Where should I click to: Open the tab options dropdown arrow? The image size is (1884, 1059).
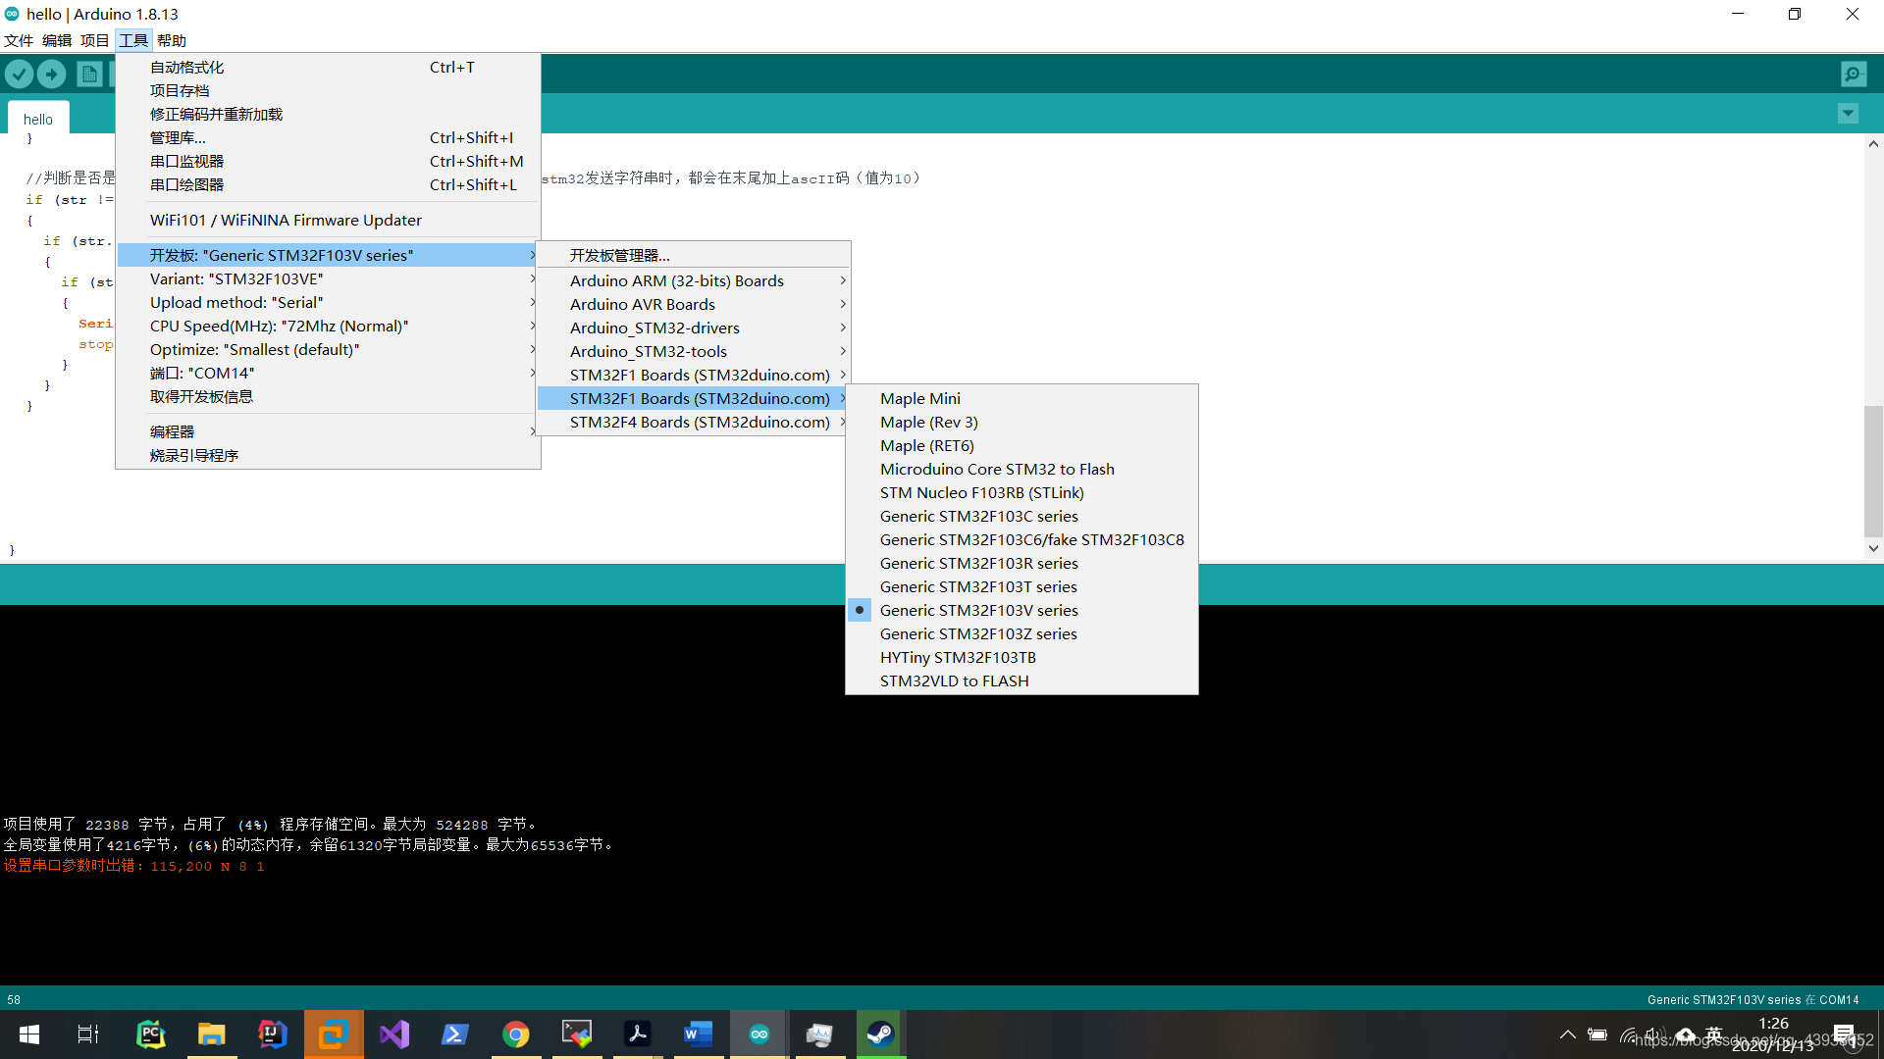click(x=1848, y=114)
